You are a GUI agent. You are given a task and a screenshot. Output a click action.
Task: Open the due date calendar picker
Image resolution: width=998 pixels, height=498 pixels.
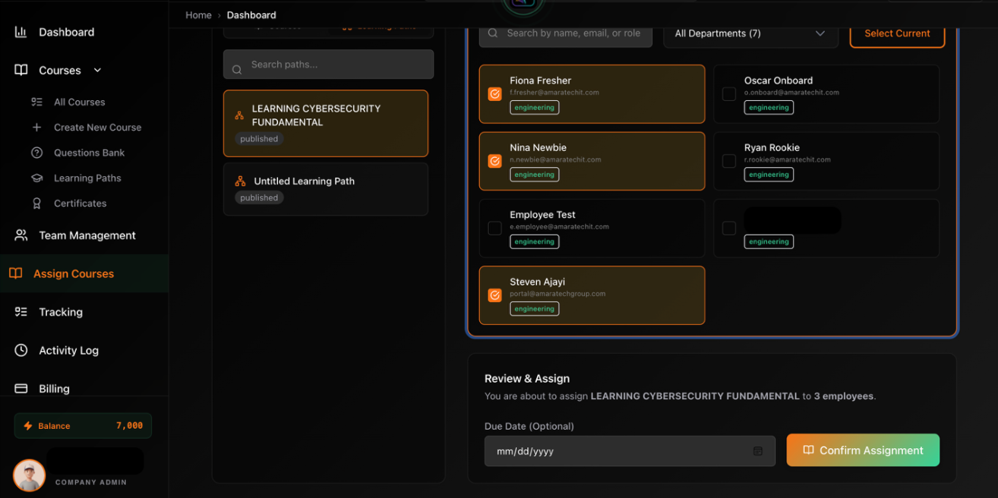tap(757, 450)
